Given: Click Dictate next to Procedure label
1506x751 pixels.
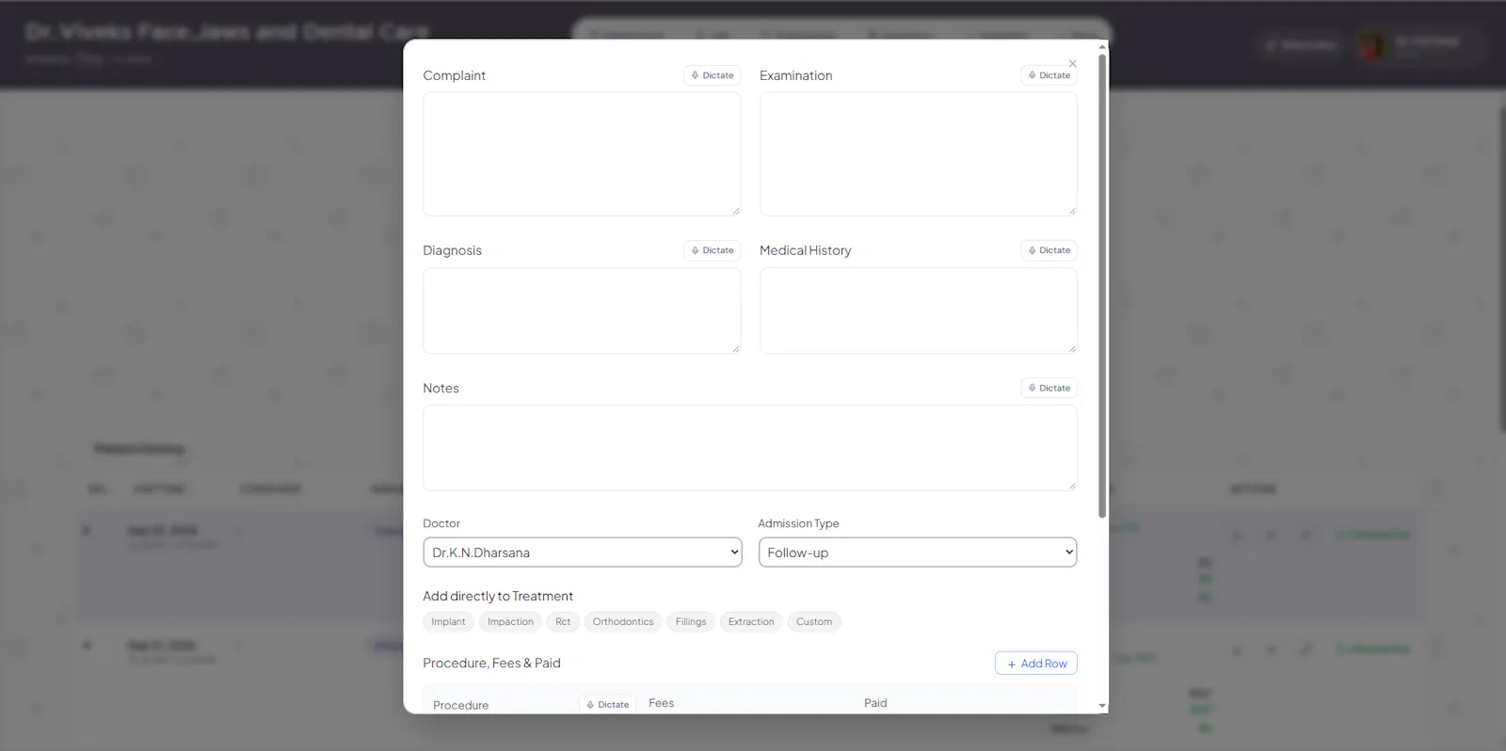Looking at the screenshot, I should pos(608,704).
